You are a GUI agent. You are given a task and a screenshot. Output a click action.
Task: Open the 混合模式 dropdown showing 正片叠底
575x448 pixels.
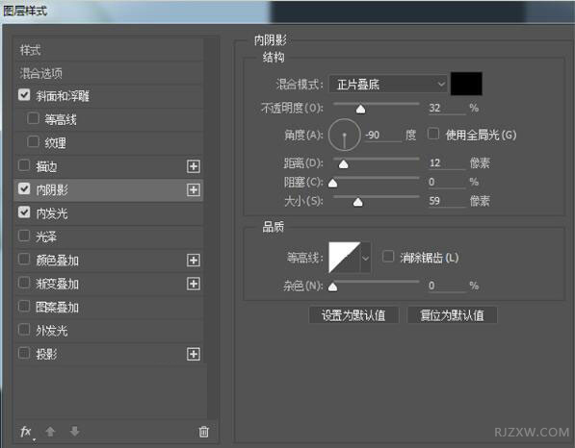coord(388,85)
